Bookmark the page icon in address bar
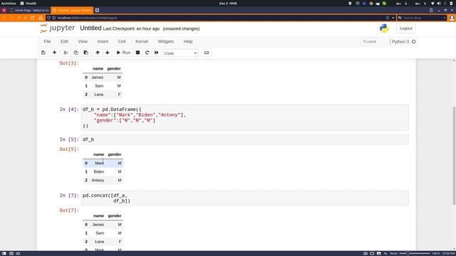The width and height of the screenshot is (456, 256). [388, 18]
